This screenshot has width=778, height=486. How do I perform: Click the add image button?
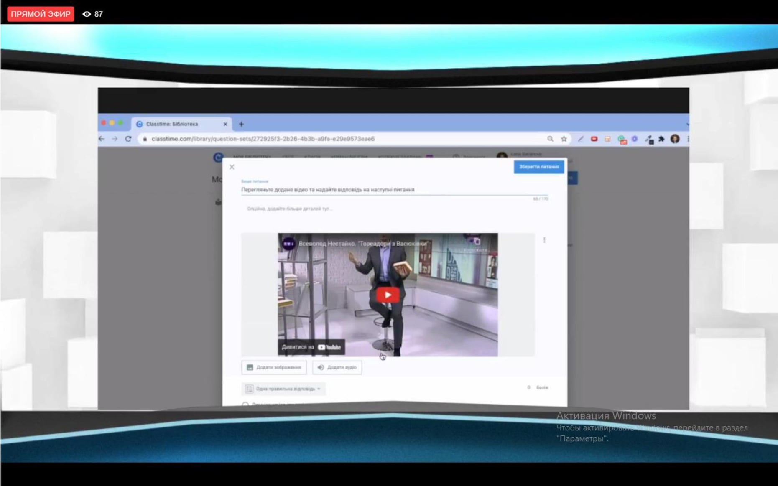pos(274,367)
